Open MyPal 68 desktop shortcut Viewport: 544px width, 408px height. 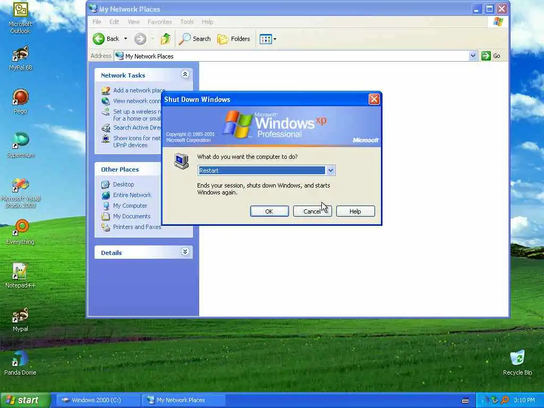click(20, 58)
